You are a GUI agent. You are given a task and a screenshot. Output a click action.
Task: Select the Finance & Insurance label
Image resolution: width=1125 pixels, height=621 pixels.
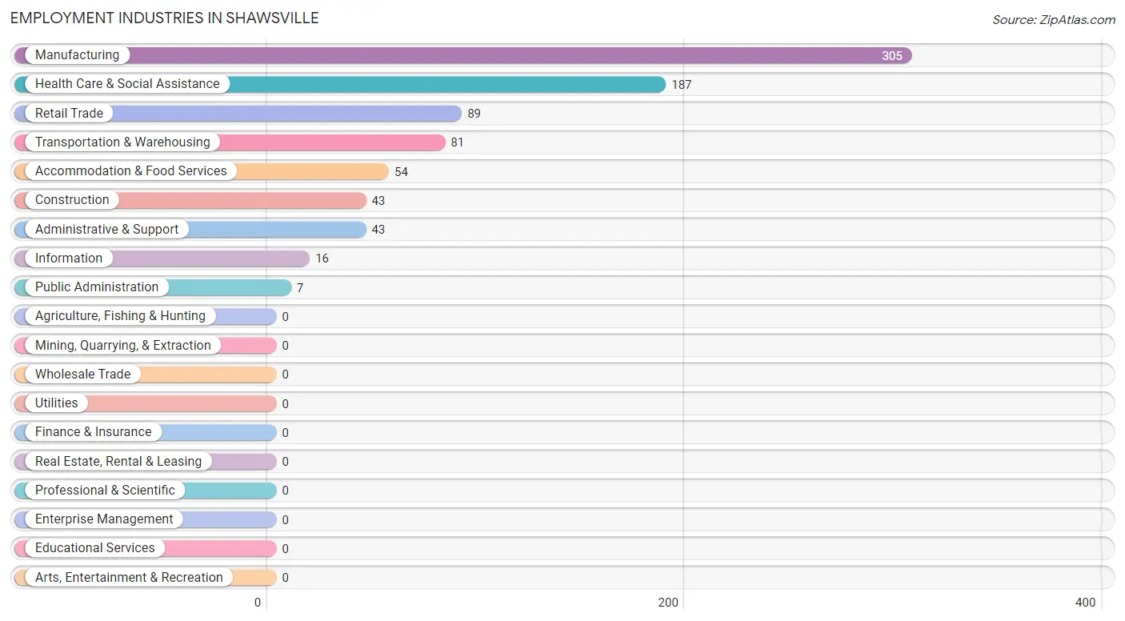pyautogui.click(x=94, y=432)
